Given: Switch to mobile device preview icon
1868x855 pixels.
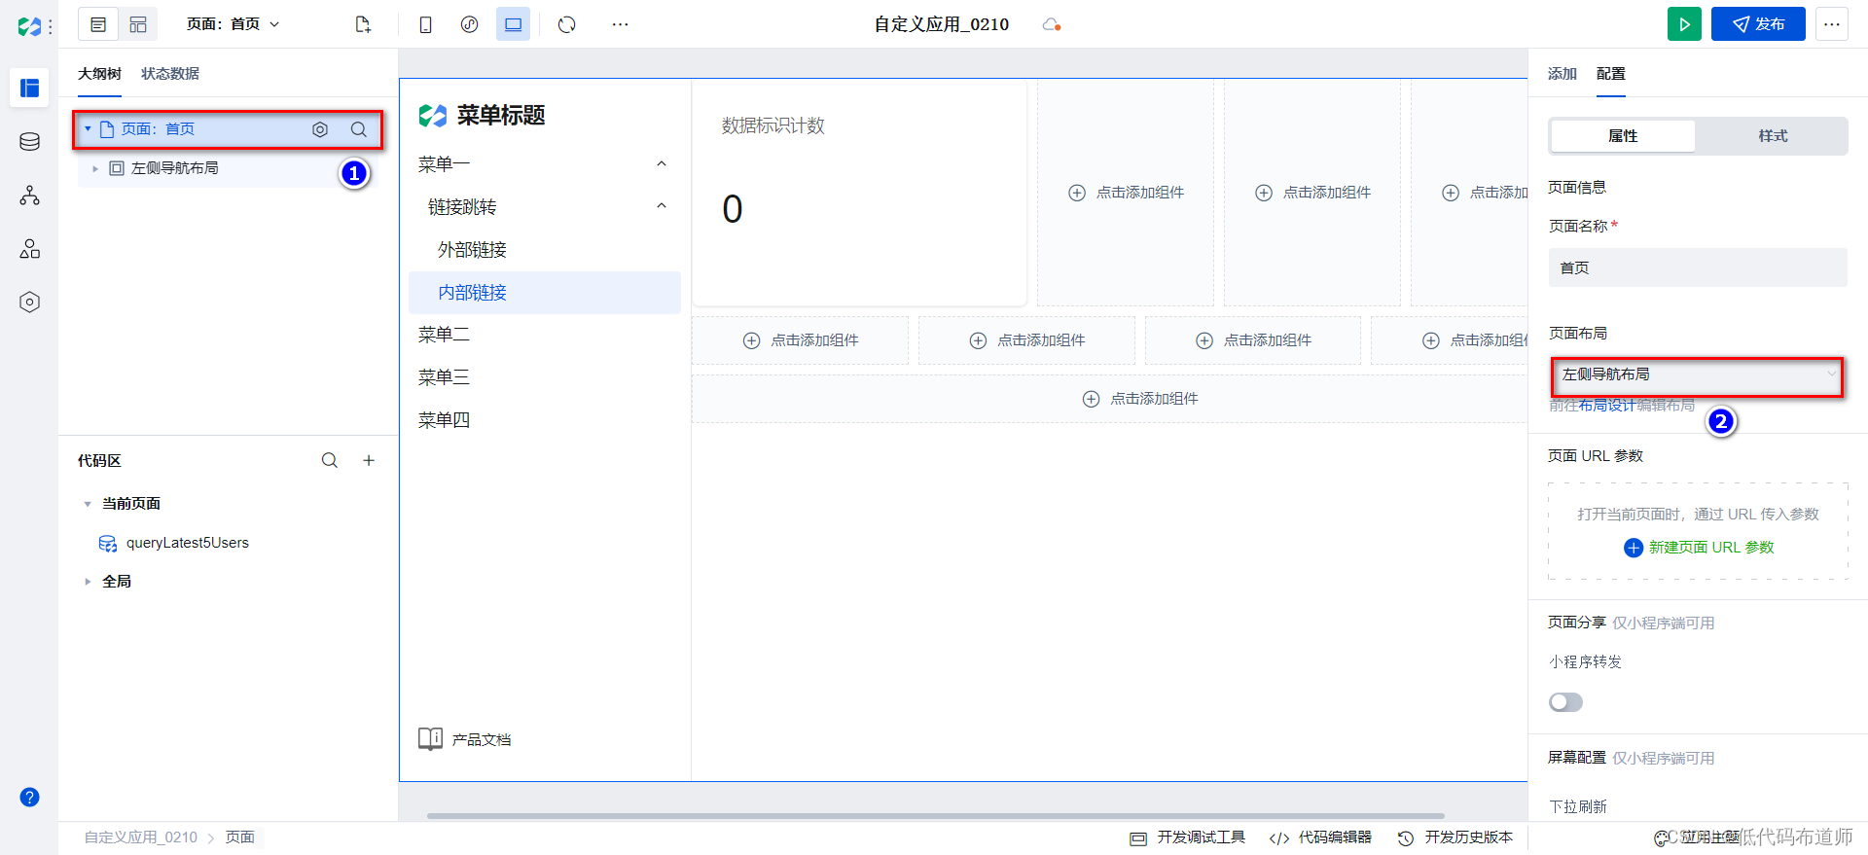Looking at the screenshot, I should [425, 24].
